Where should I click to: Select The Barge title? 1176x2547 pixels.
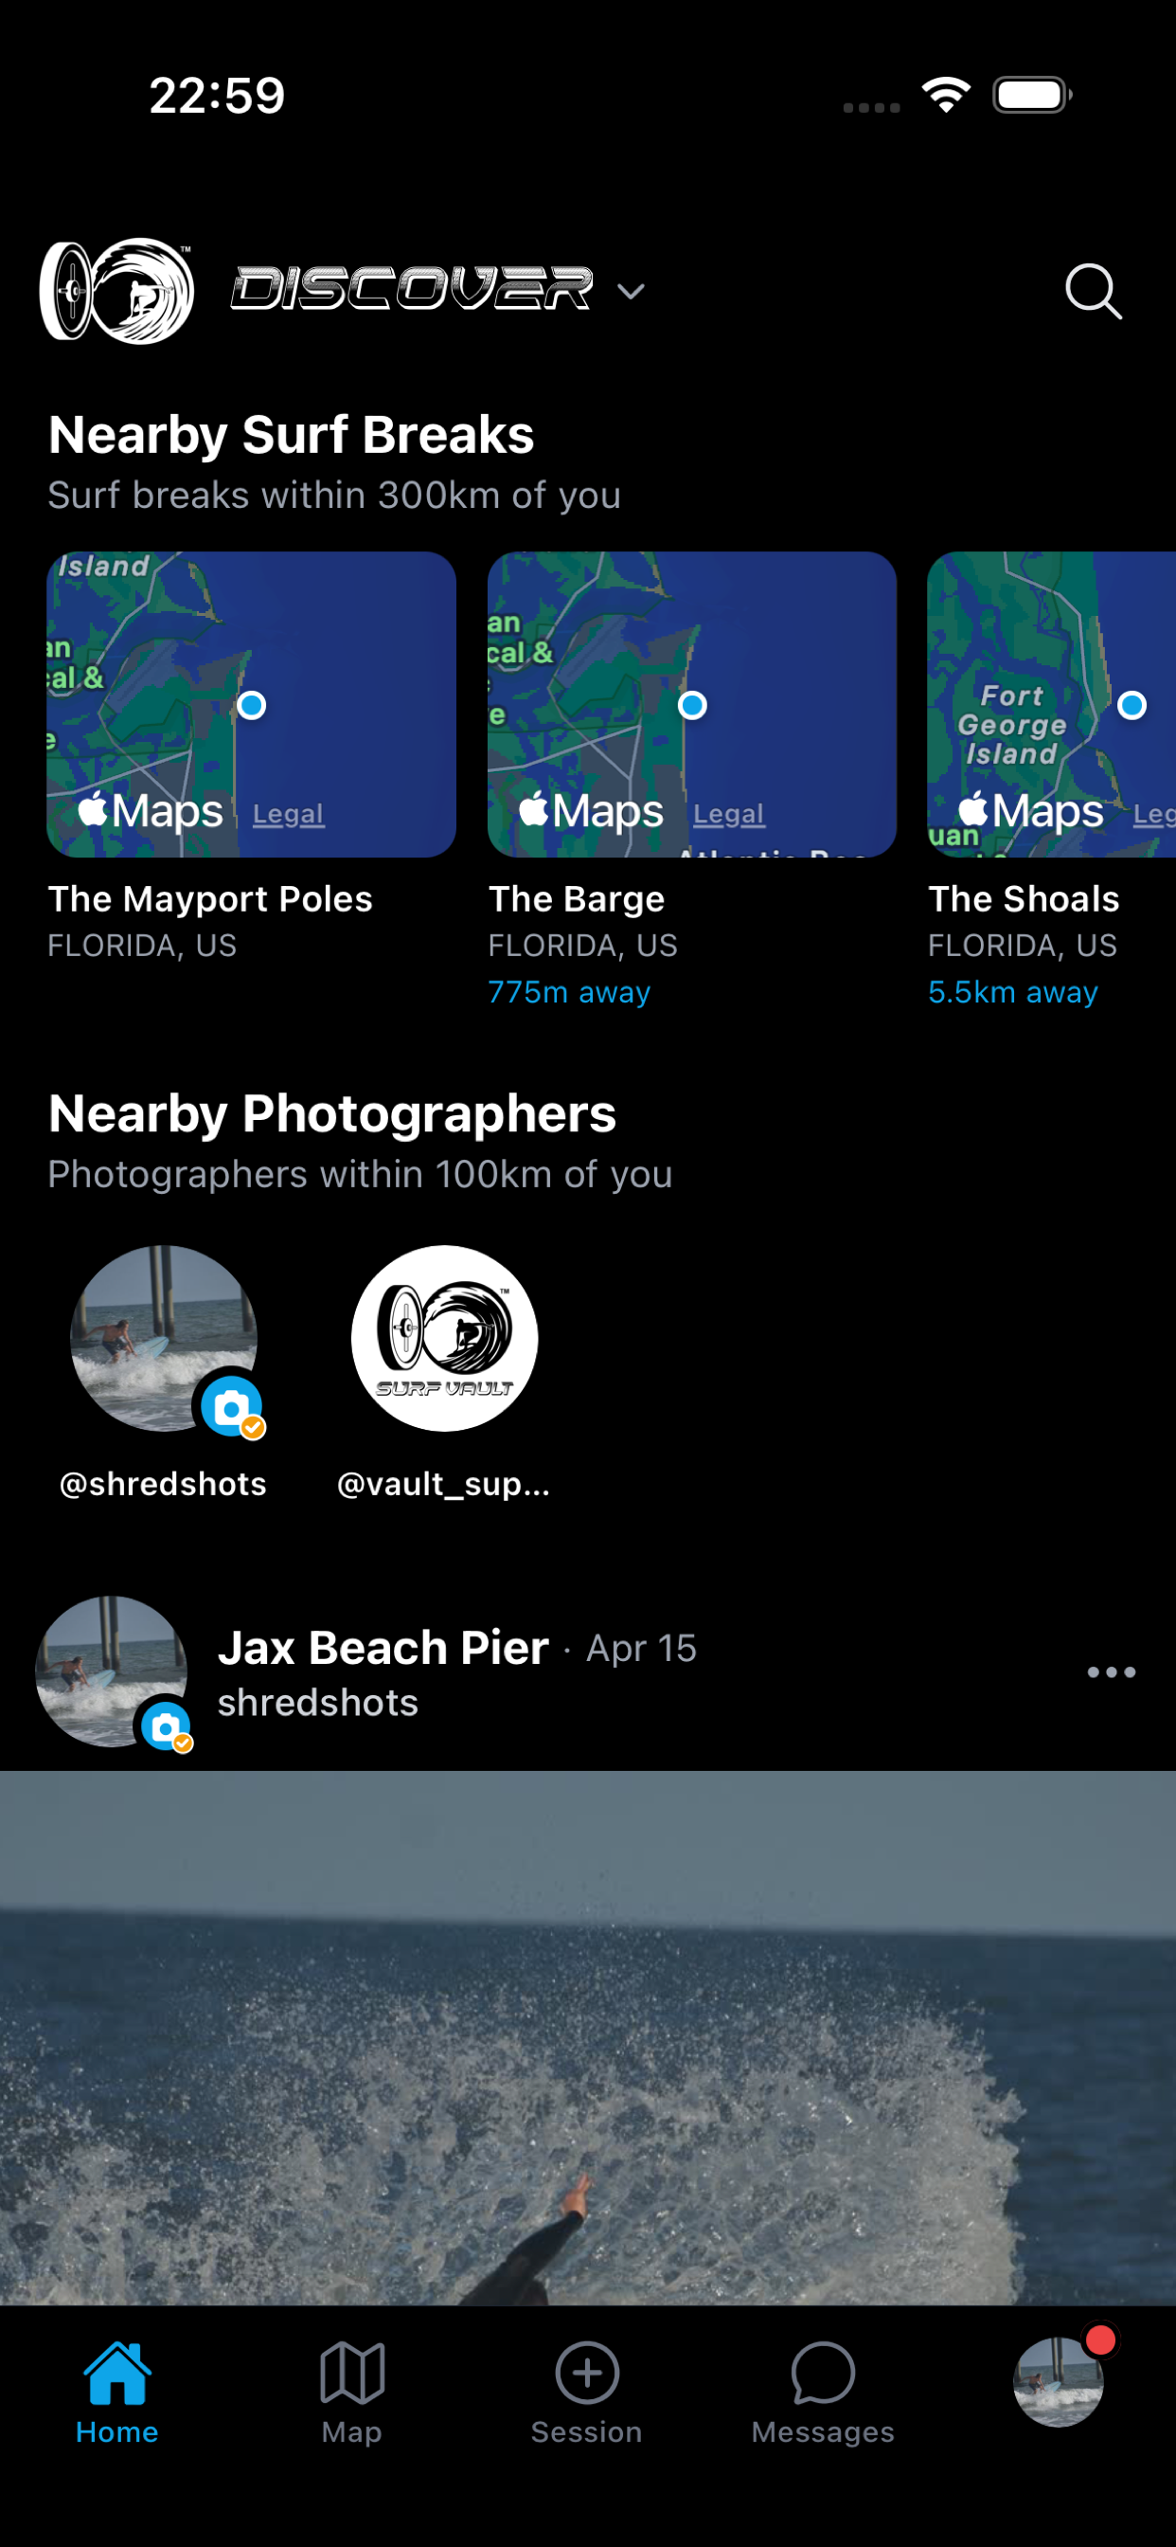click(576, 899)
